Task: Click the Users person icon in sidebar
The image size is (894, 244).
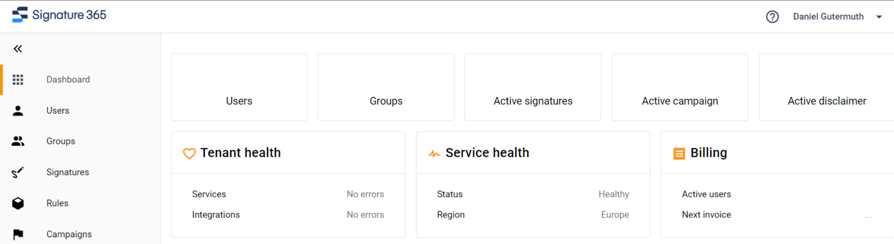Action: point(18,111)
